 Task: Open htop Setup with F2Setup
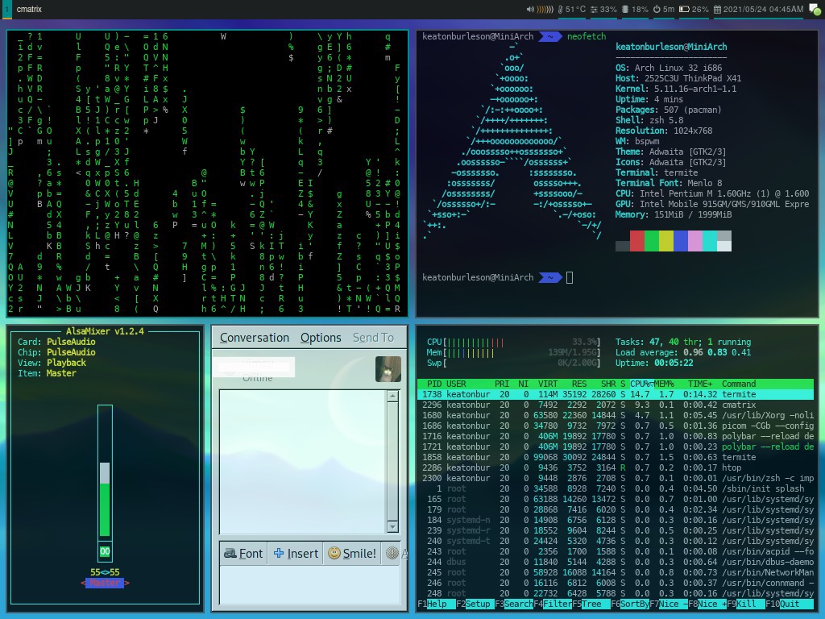(475, 603)
